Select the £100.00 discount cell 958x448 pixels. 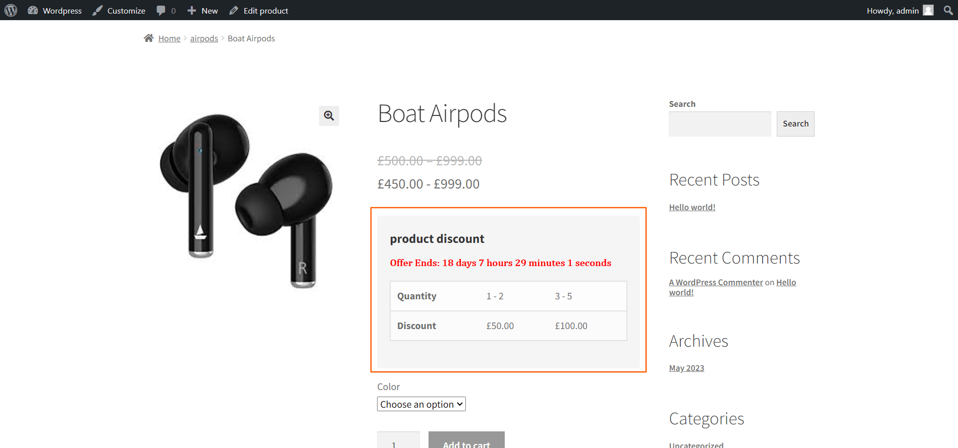pyautogui.click(x=571, y=326)
